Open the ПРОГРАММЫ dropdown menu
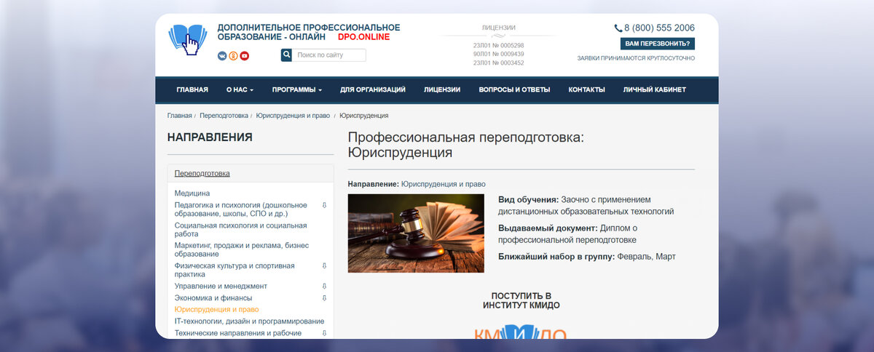This screenshot has height=352, width=874. tap(297, 90)
